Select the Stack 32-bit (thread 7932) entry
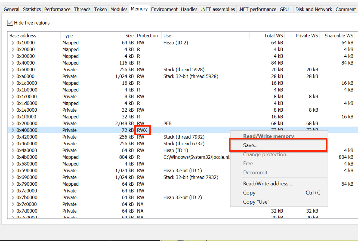 pos(191,177)
